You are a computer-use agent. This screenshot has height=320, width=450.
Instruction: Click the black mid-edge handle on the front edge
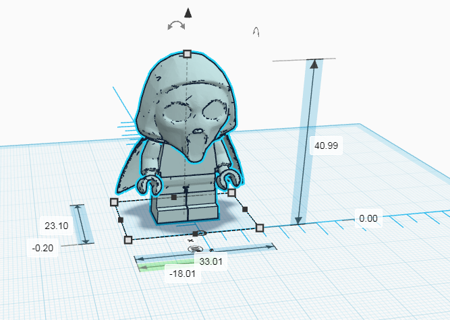click(x=196, y=234)
